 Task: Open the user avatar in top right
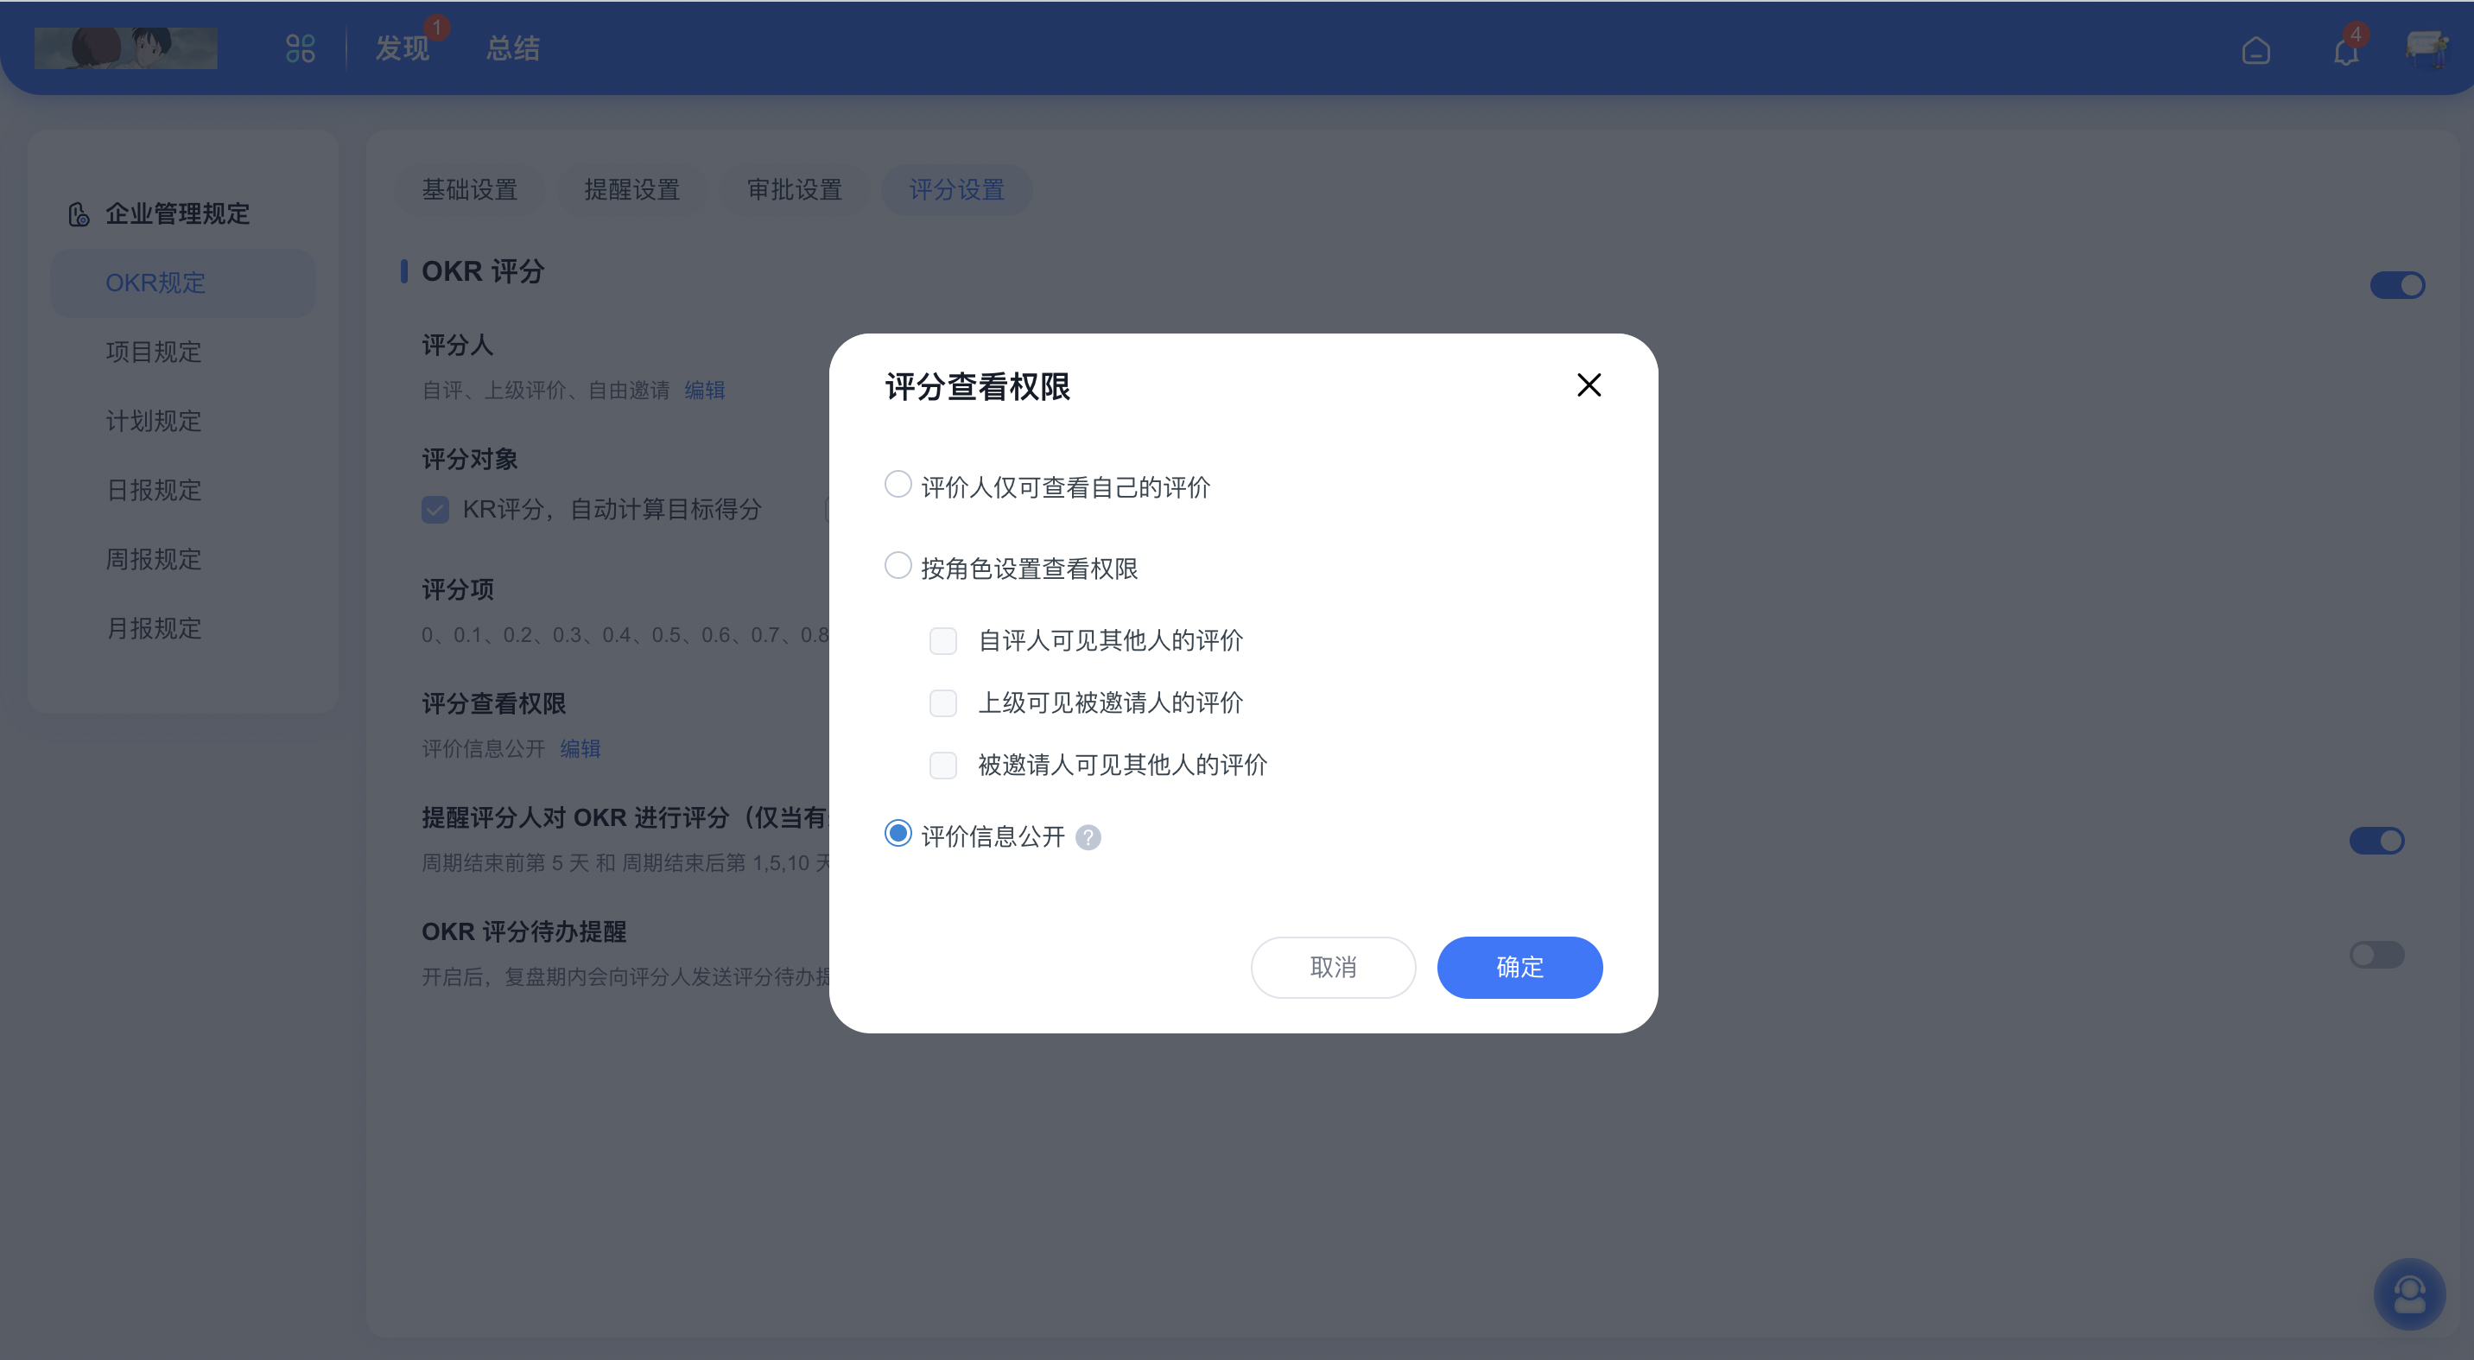click(2428, 48)
